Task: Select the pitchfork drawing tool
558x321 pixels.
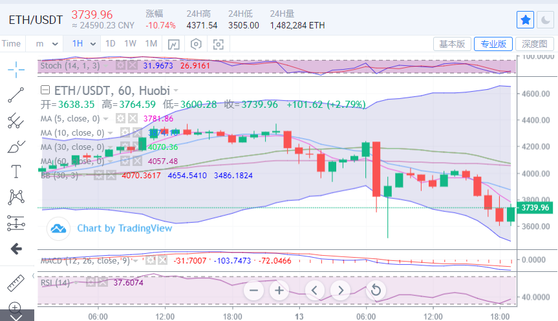Action: pos(16,121)
